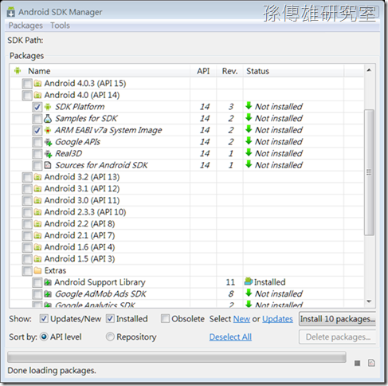The height and width of the screenshot is (386, 388).
Task: Open the log page icon at bottom right
Action: coord(371,363)
